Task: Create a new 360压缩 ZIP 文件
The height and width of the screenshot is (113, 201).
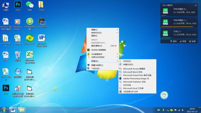Action: pyautogui.click(x=137, y=92)
